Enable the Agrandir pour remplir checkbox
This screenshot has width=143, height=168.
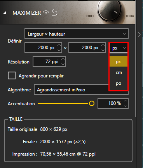click(x=12, y=75)
